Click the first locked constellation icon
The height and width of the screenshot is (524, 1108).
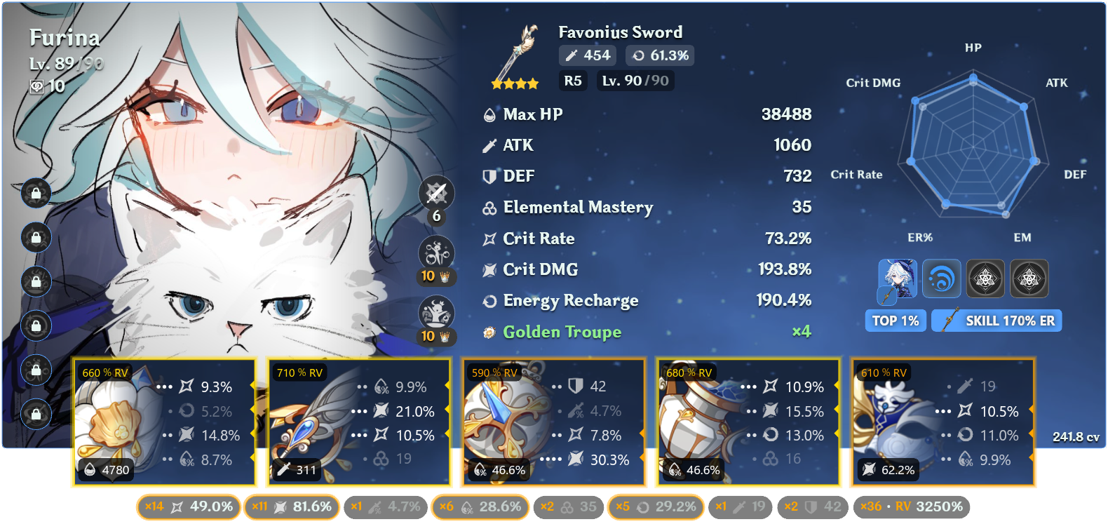(36, 193)
